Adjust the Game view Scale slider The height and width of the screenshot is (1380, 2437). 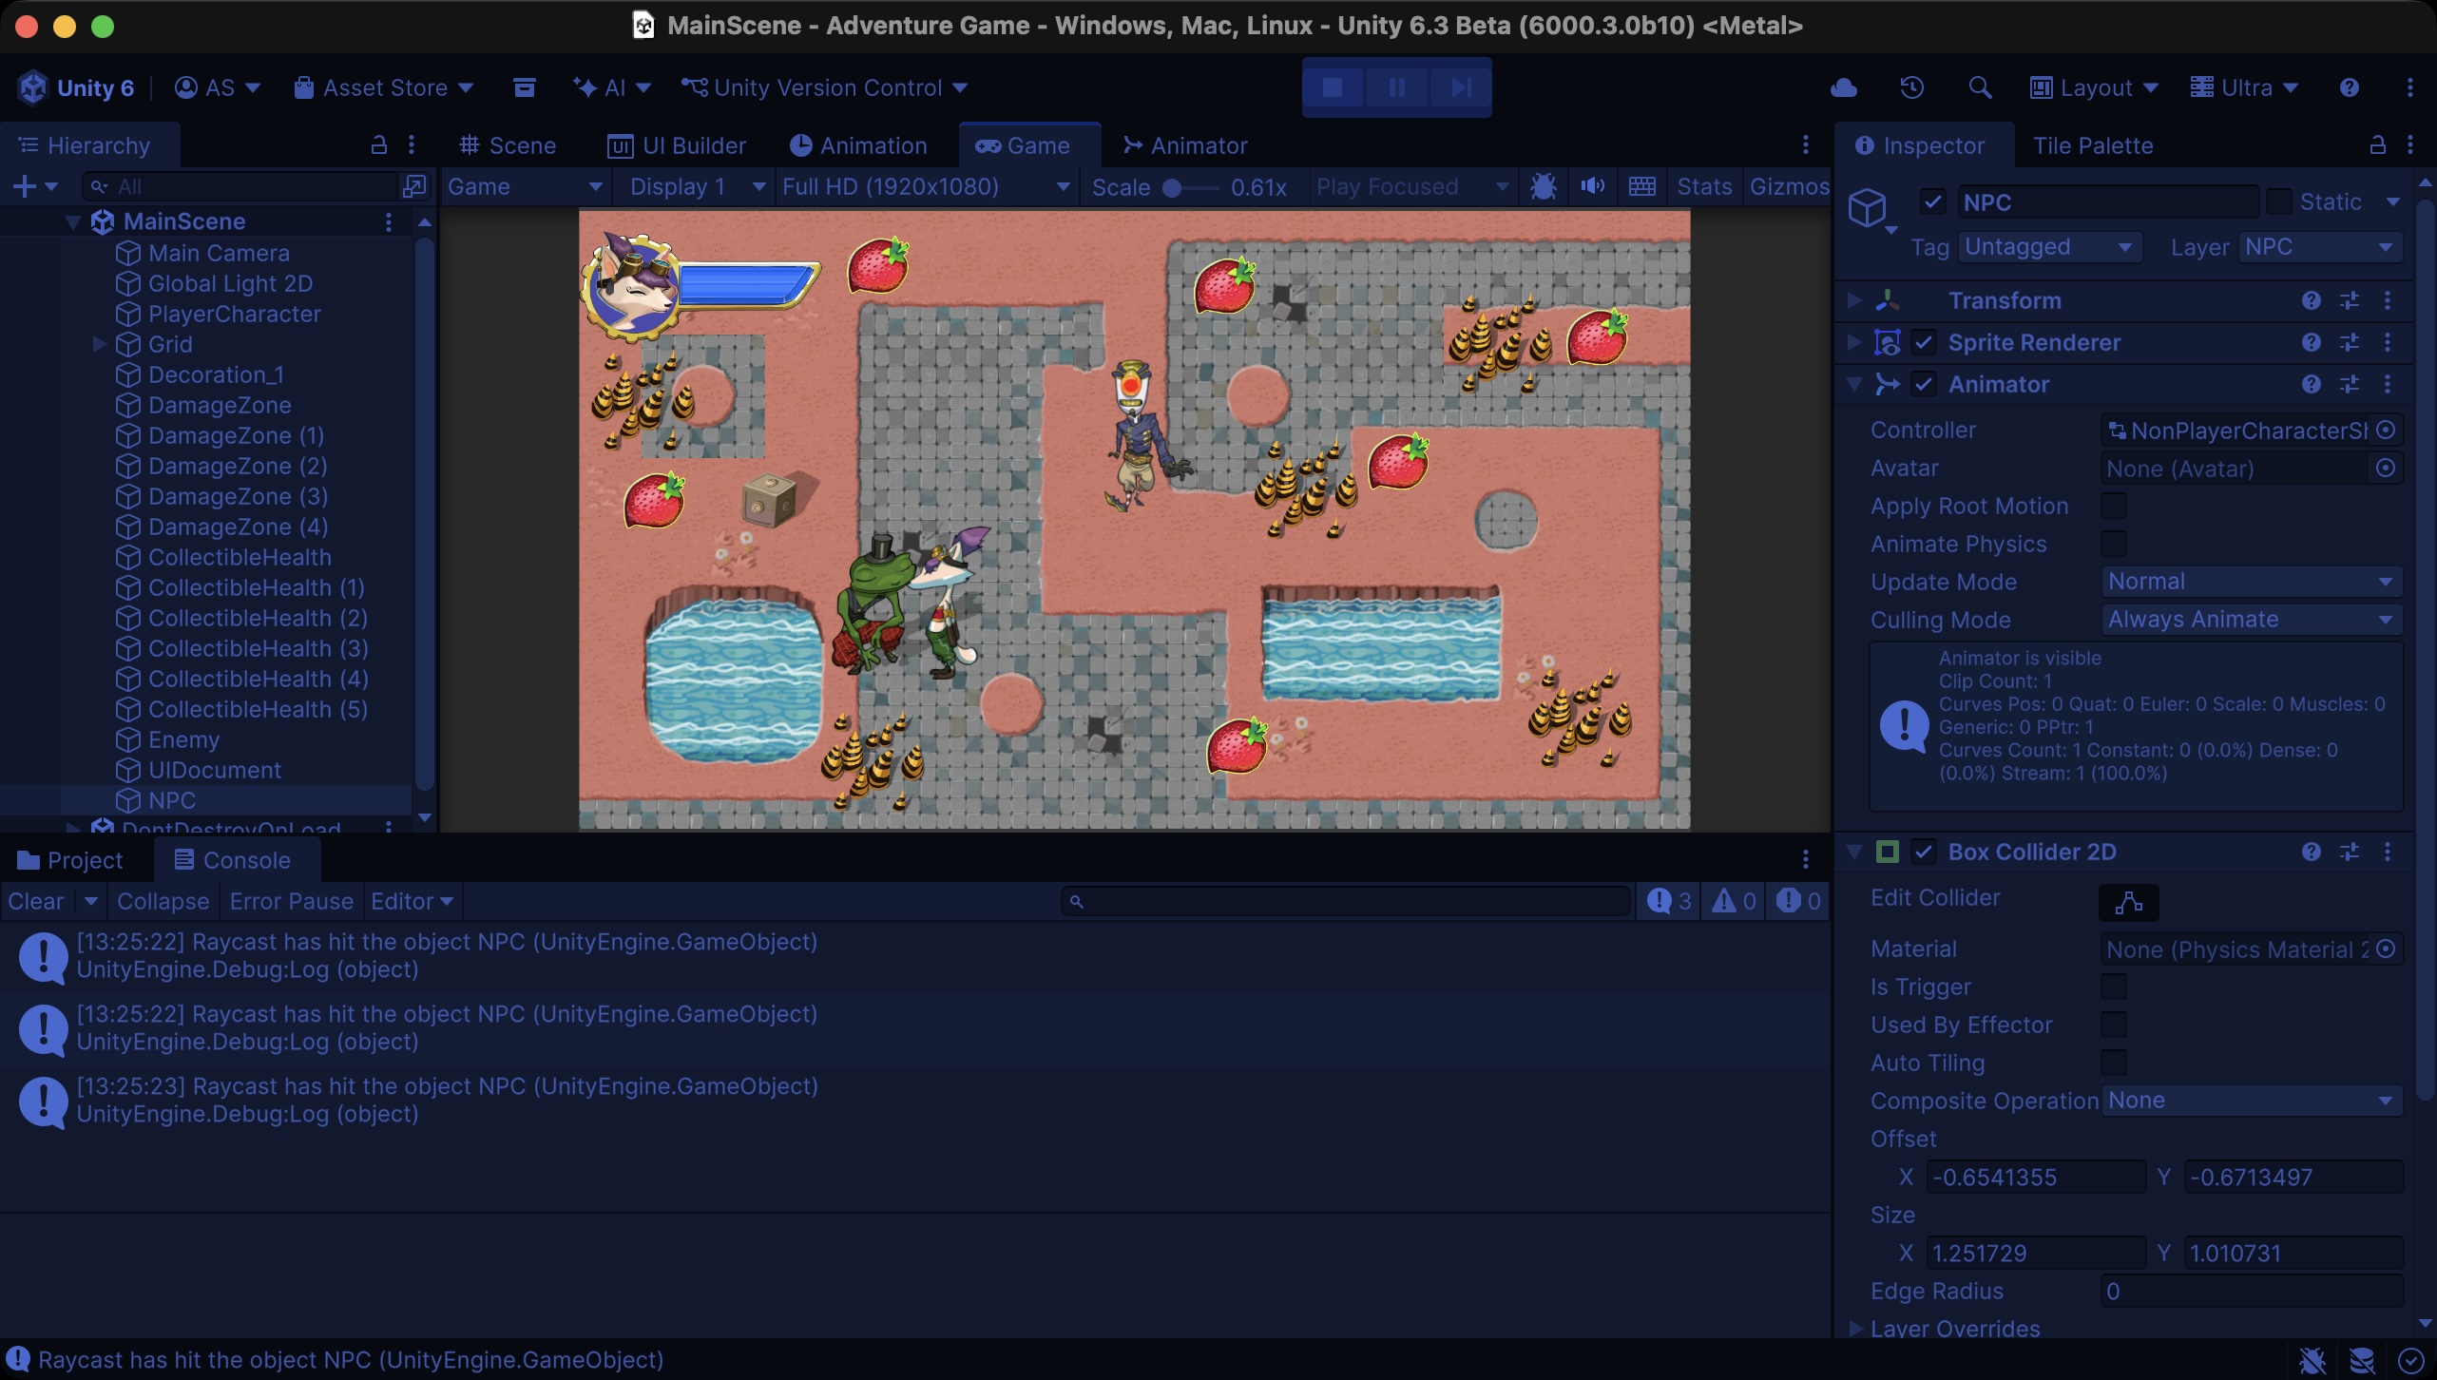pos(1171,186)
